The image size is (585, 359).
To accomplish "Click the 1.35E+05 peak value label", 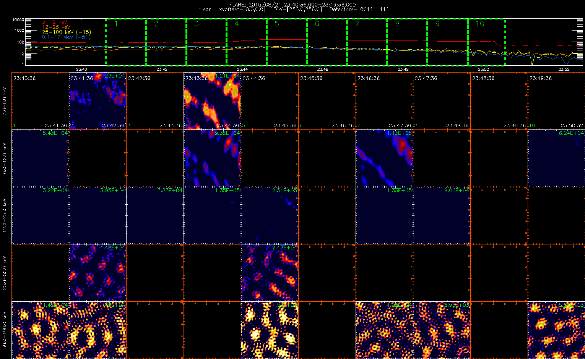I will 227,190.
